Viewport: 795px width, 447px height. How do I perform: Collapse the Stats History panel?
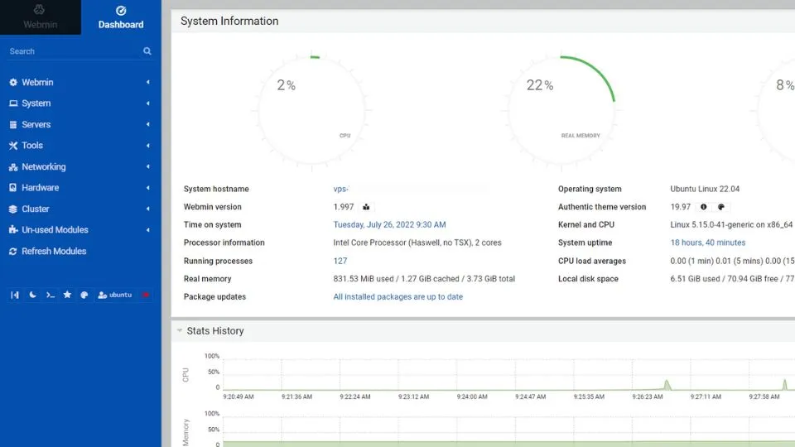coord(179,331)
